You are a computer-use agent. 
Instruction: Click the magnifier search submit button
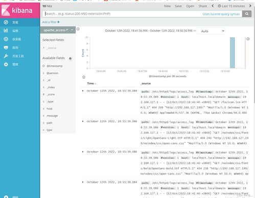(247, 14)
